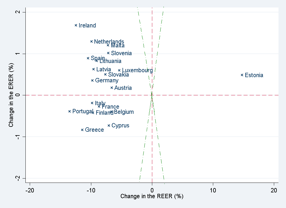Click the Luxembourg label text
This screenshot has height=208, width=286.
click(x=137, y=70)
